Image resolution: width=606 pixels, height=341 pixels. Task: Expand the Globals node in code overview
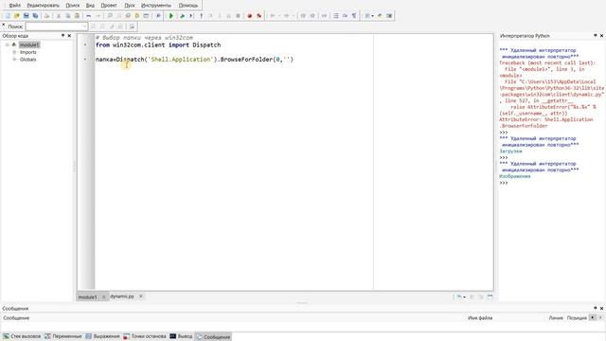(15, 59)
